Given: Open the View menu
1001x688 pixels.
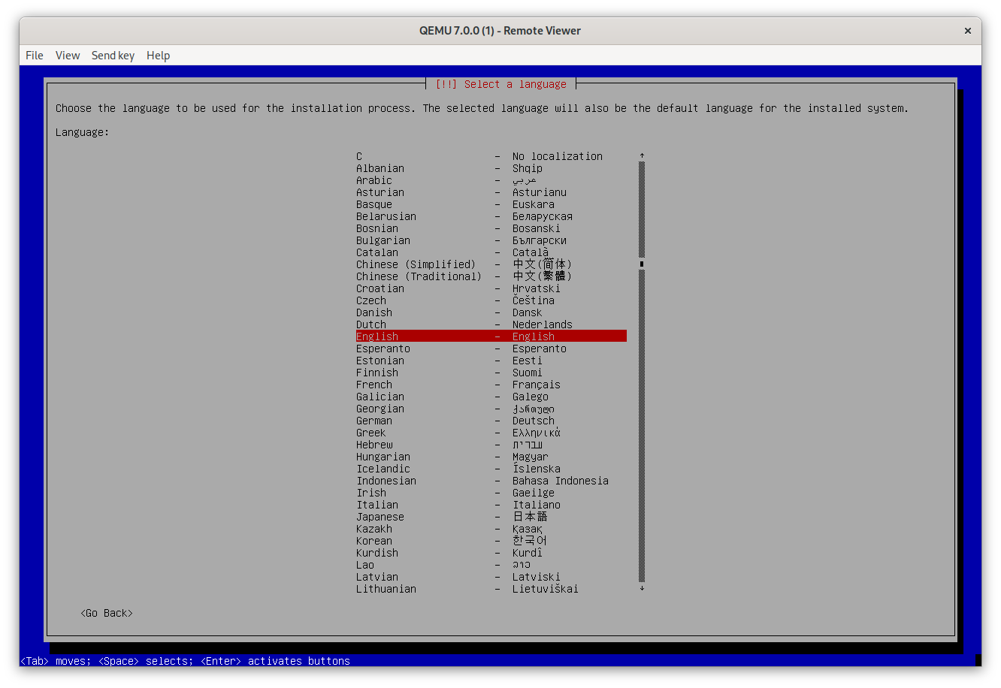Looking at the screenshot, I should (68, 56).
